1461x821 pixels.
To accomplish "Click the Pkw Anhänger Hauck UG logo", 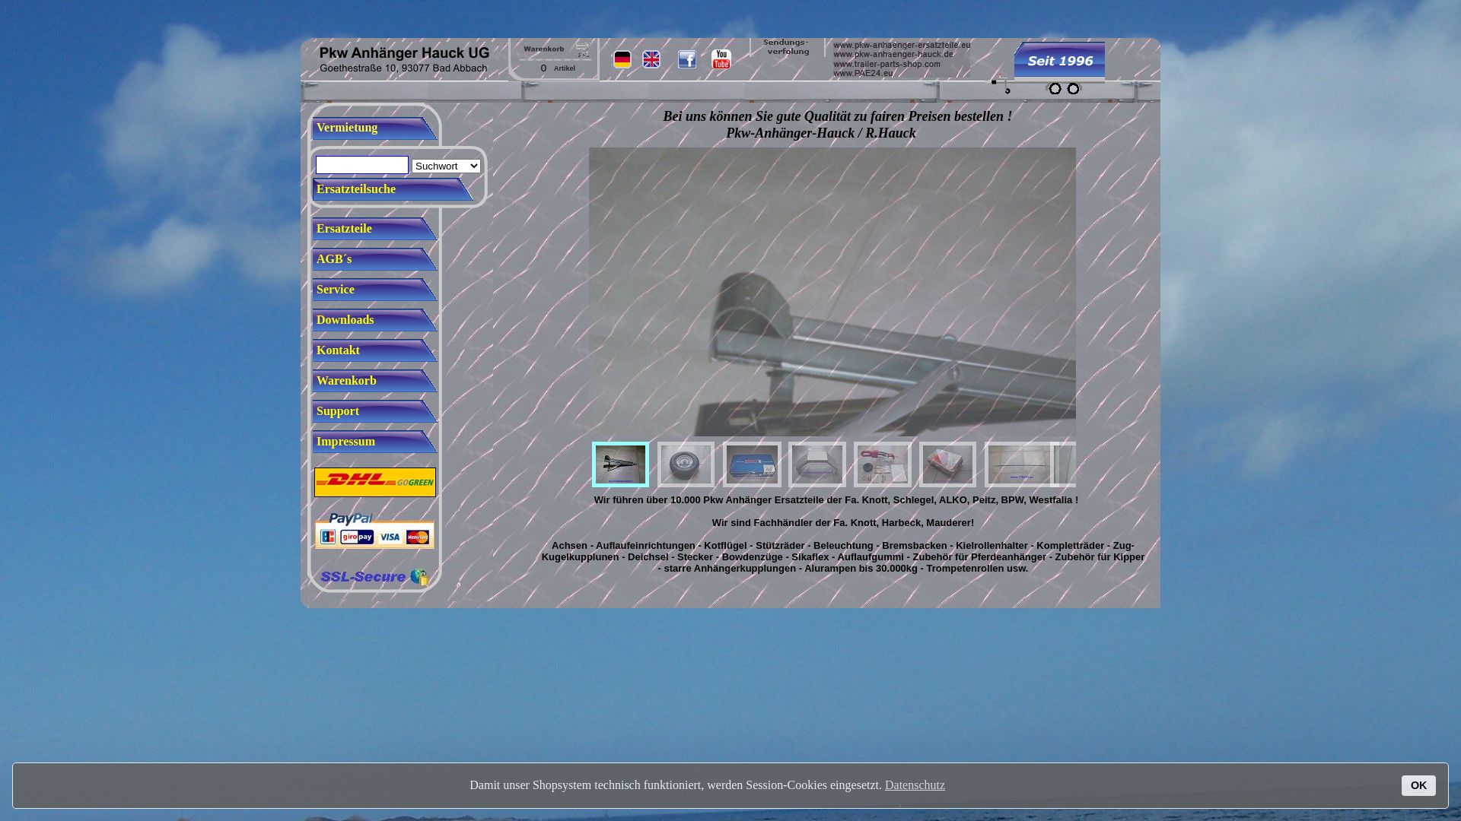I will click(x=404, y=59).
